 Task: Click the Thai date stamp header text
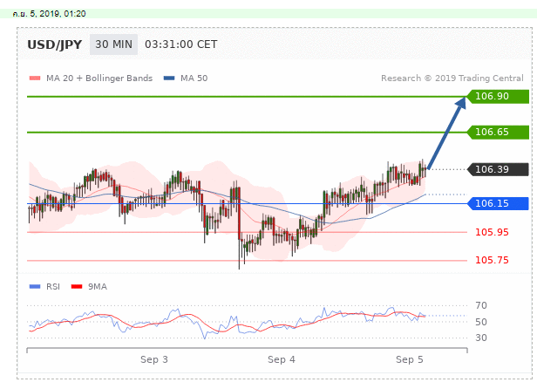[x=49, y=14]
